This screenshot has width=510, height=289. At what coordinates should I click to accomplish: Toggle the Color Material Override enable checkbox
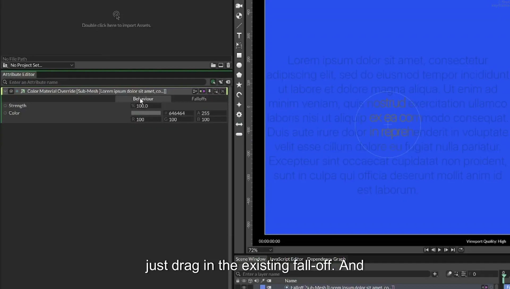tap(11, 91)
